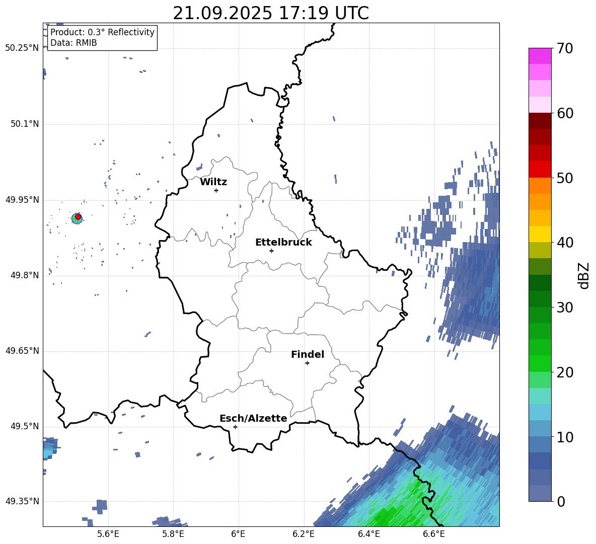Image resolution: width=596 pixels, height=544 pixels.
Task: Click the 50 colorbar tick value
Action: pyautogui.click(x=565, y=178)
